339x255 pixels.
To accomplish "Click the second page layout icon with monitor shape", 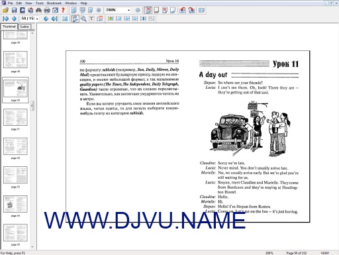I will (82, 10).
